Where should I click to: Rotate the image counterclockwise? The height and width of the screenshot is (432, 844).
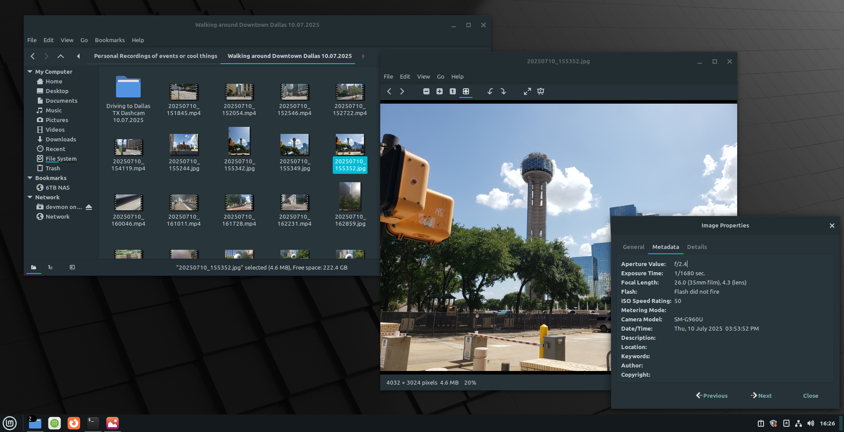pos(490,91)
